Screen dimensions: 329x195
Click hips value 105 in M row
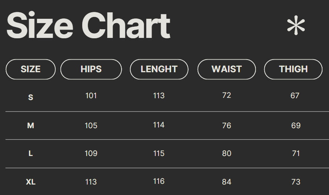[91, 126]
